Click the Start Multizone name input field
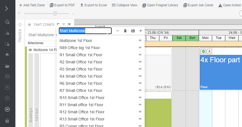 85,31
